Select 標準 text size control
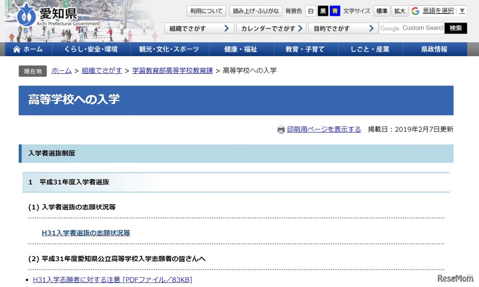The height and width of the screenshot is (287, 479). (381, 11)
